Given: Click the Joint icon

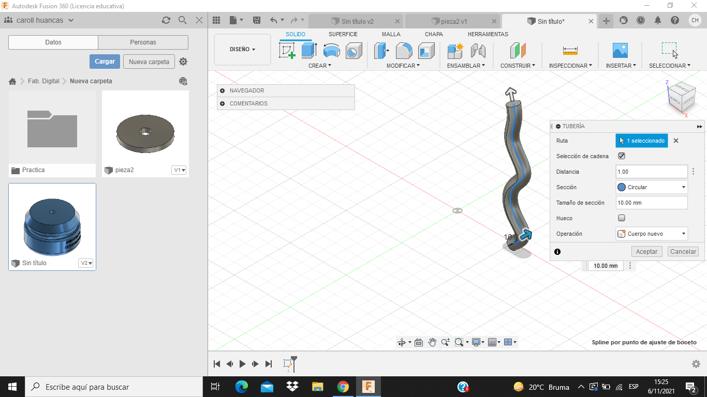Looking at the screenshot, I should (x=478, y=51).
